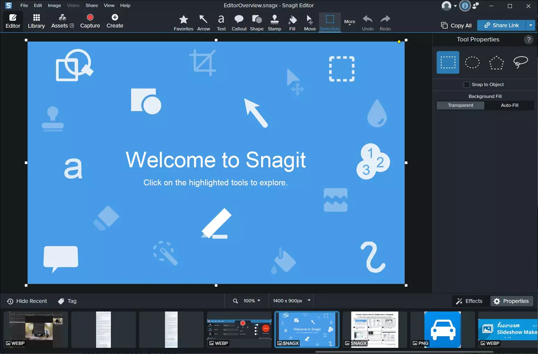Open the View menu
Image resolution: width=538 pixels, height=354 pixels.
coord(109,6)
